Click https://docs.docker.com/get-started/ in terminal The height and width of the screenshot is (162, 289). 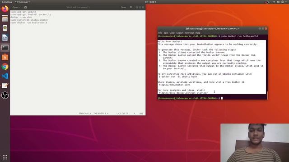point(183,93)
